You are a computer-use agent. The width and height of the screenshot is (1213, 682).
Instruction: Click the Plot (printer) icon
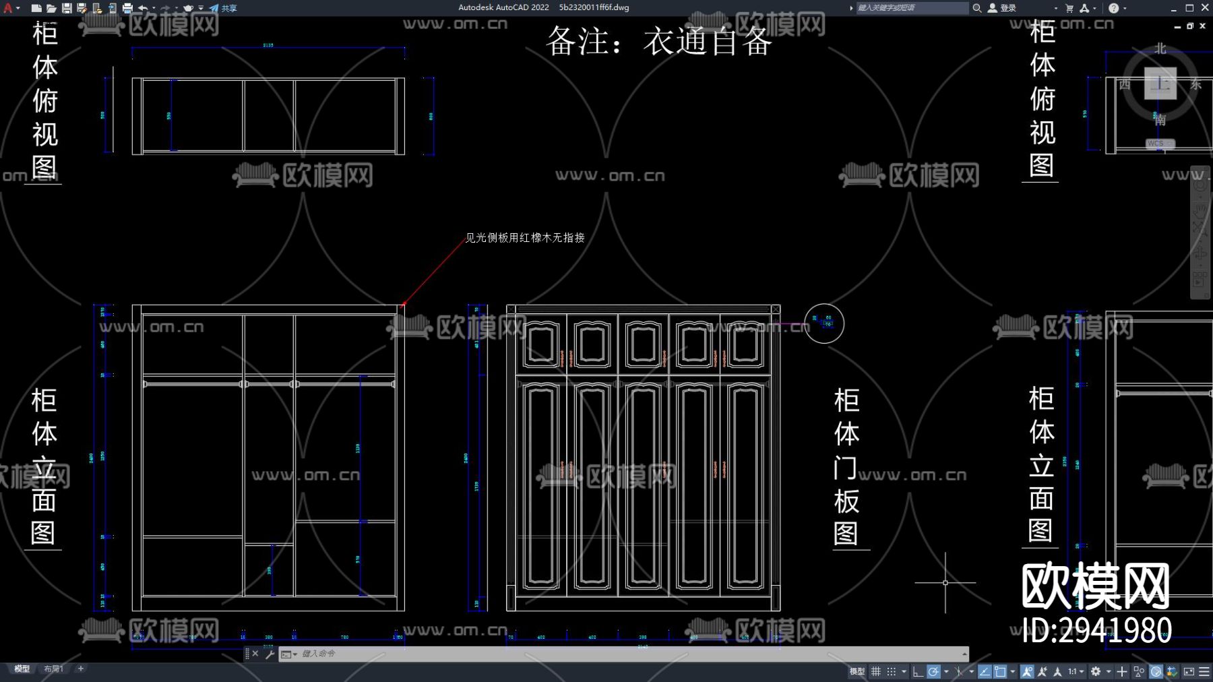coord(128,8)
